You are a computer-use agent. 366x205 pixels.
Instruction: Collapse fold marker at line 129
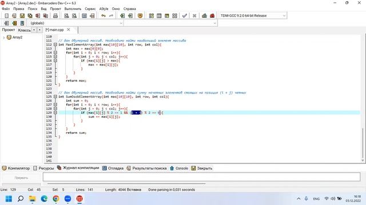coord(55,113)
